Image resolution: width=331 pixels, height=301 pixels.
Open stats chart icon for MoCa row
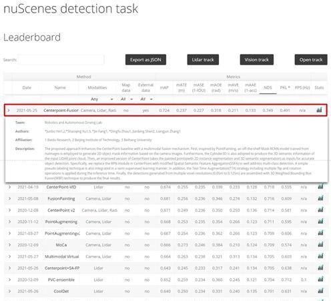tap(320, 244)
